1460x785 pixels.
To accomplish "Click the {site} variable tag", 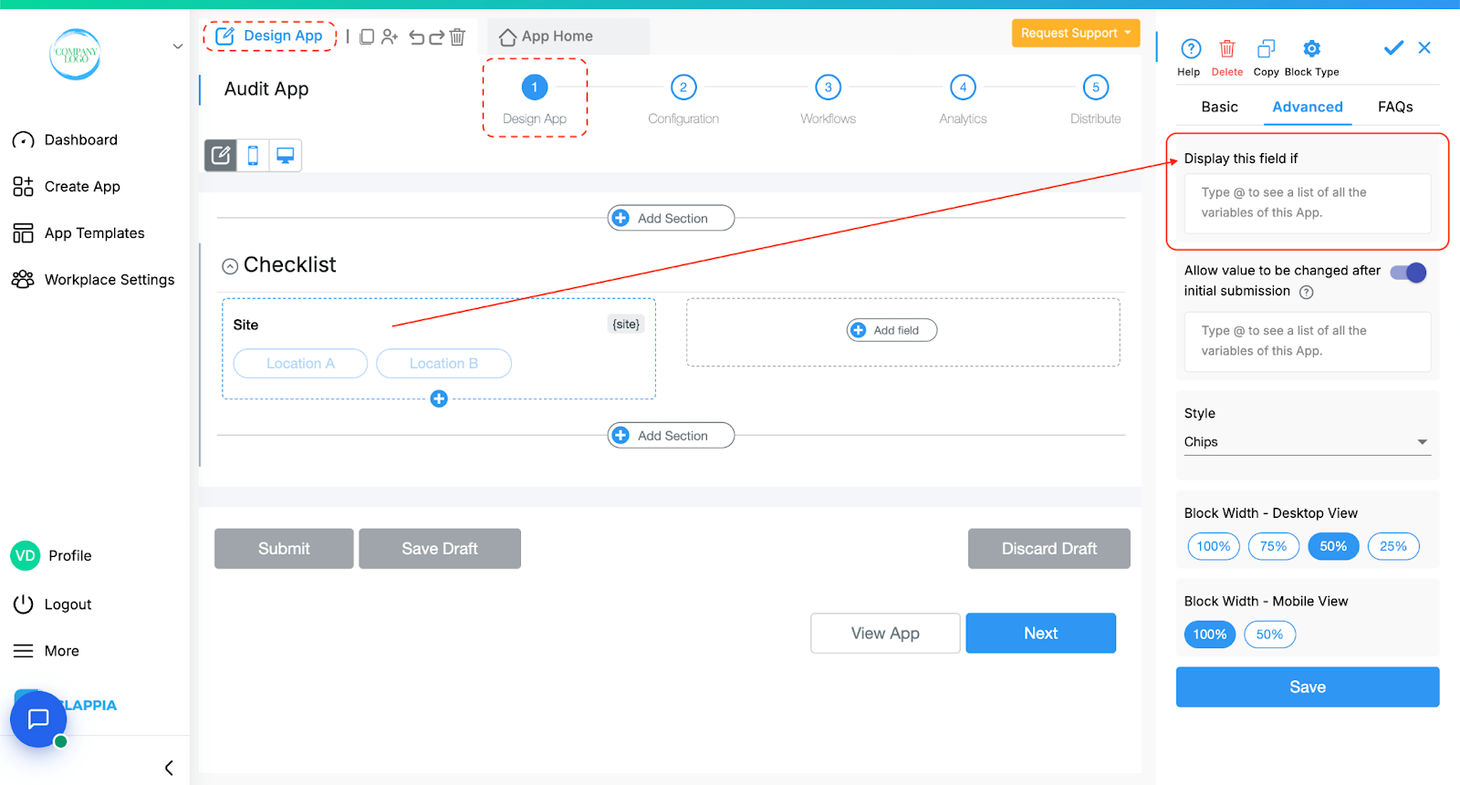I will [626, 325].
